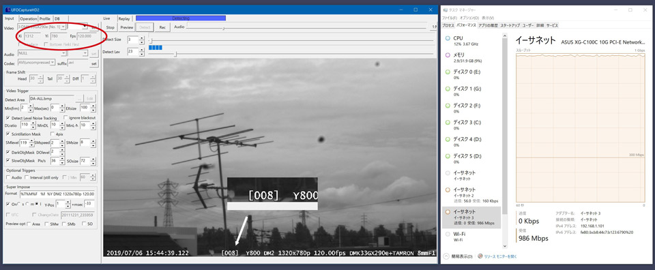Enable 4pix checkbox
Viewport: 655px width, 270px height.
(53, 134)
